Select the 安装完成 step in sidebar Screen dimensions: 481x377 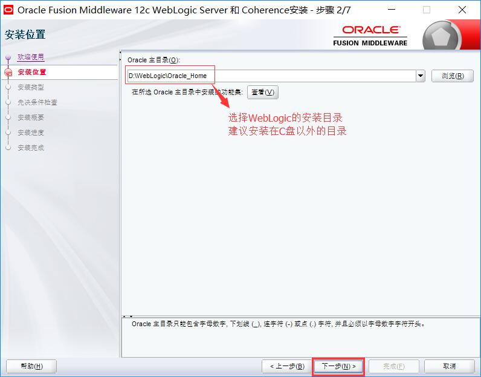coord(31,148)
